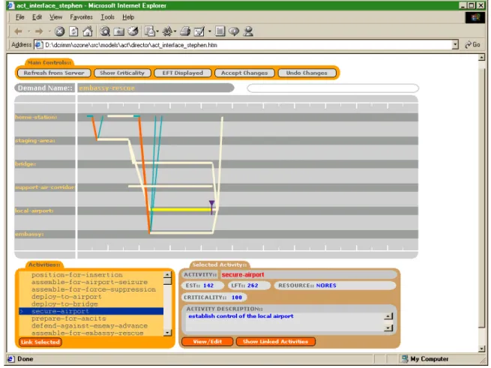Open the Edit icon dropdown arrow

coord(209,31)
